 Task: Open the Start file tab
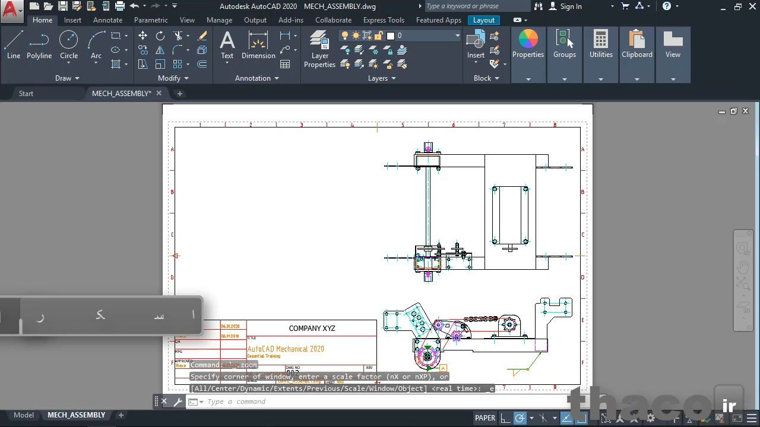pyautogui.click(x=26, y=94)
